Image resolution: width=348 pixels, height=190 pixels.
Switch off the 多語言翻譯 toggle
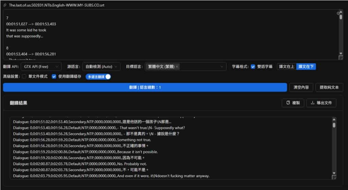(98, 77)
